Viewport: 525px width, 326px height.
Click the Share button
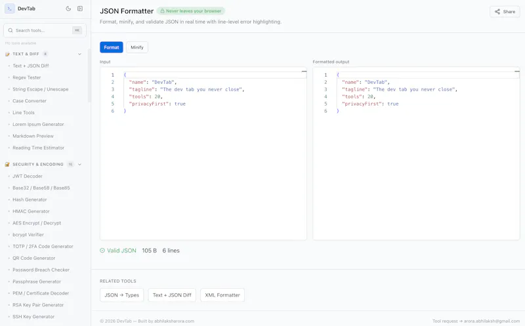[505, 12]
